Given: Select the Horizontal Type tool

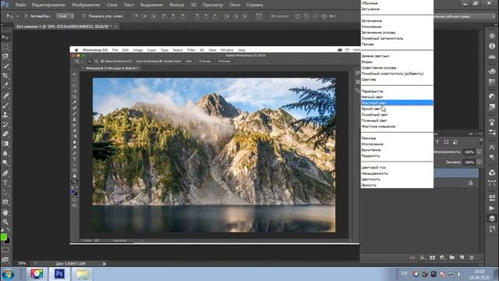Looking at the screenshot, I should 5,183.
